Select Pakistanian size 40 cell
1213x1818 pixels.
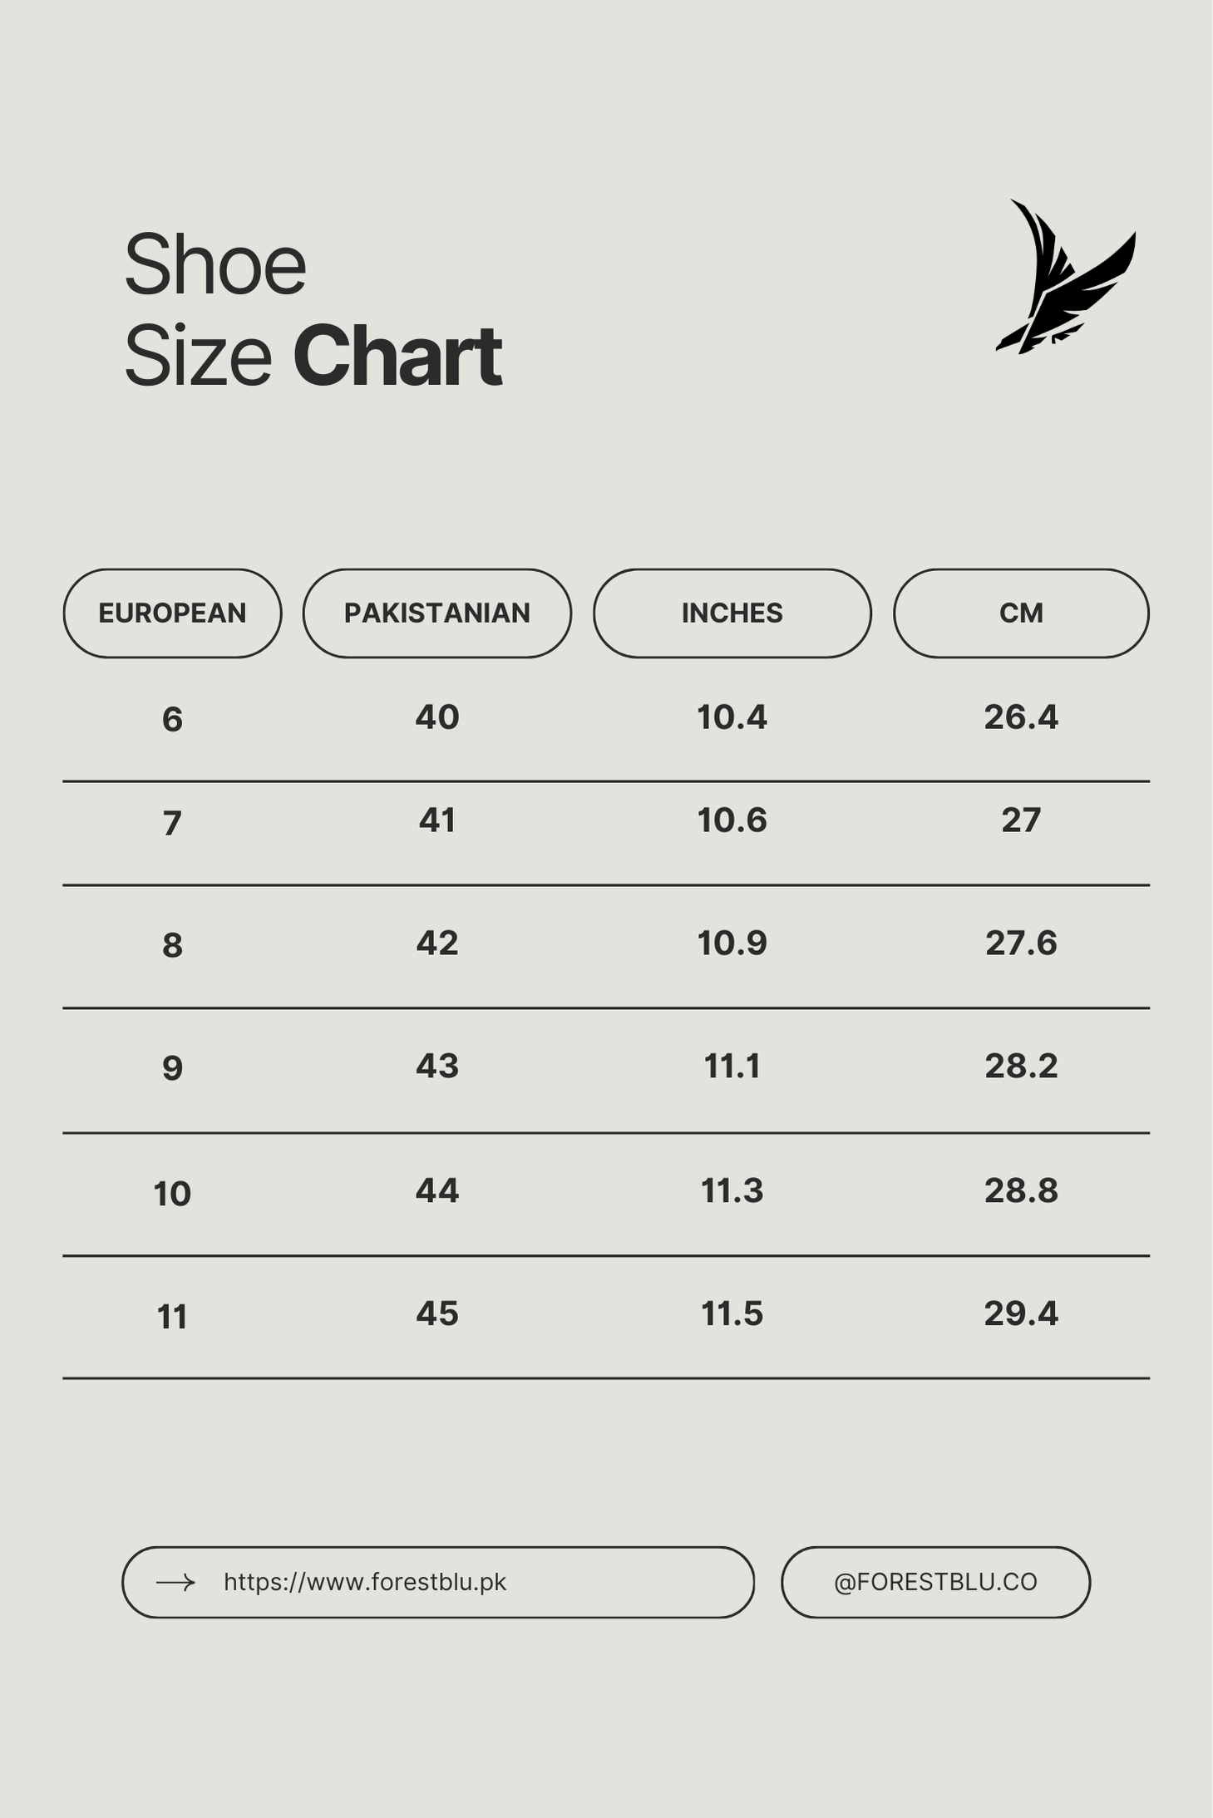tap(437, 717)
